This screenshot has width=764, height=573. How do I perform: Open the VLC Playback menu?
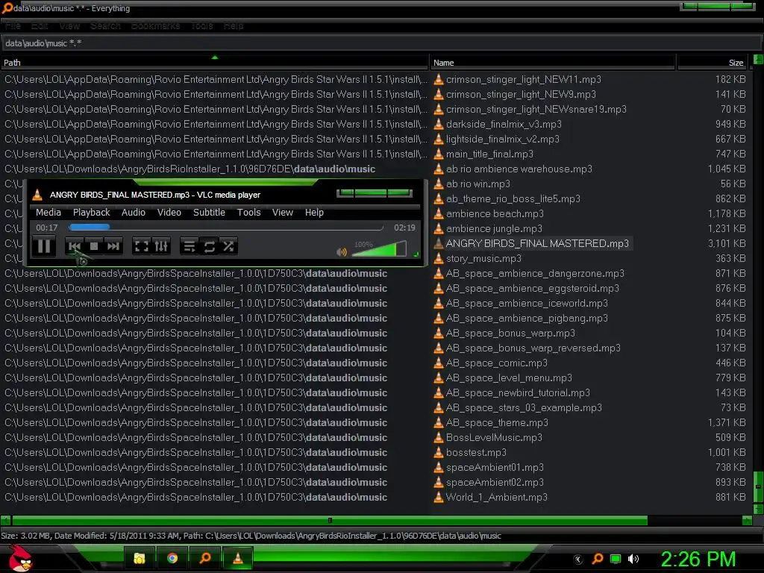(x=92, y=213)
